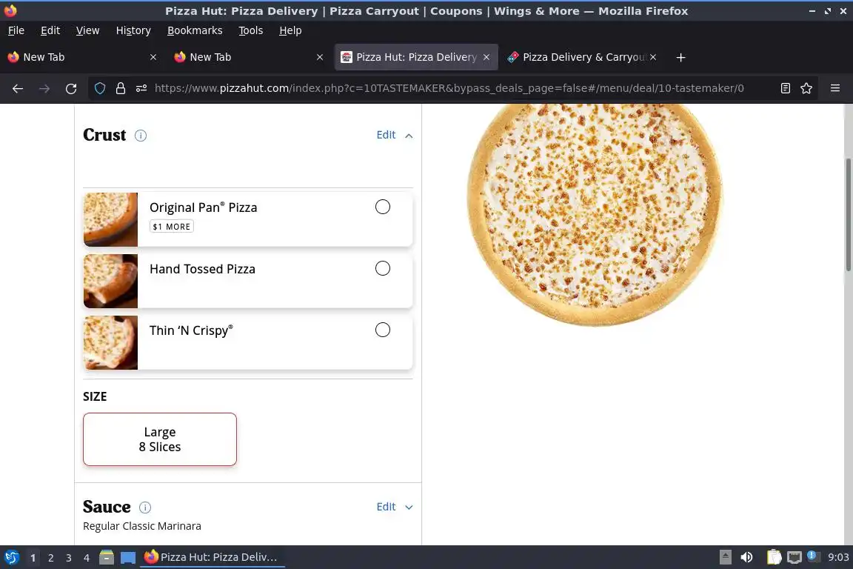Click the Thin 'N Crispy thumbnail
Image resolution: width=853 pixels, height=569 pixels.
[110, 342]
